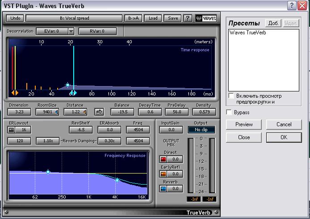Copy setup with B->A button
Image resolution: width=310 pixels, height=219 pixels.
click(x=133, y=18)
